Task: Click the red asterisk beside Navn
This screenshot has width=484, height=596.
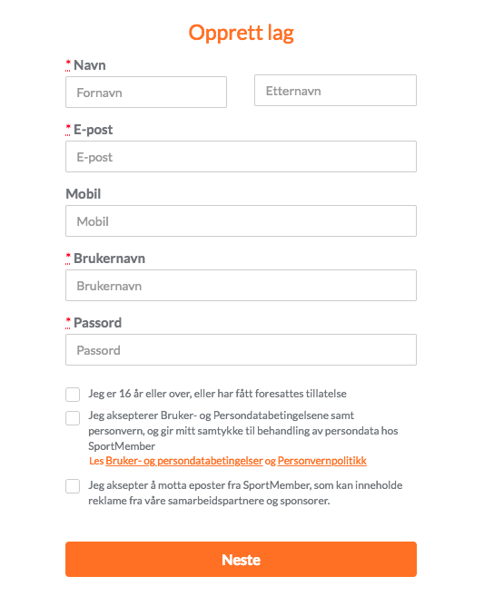Action: 68,64
